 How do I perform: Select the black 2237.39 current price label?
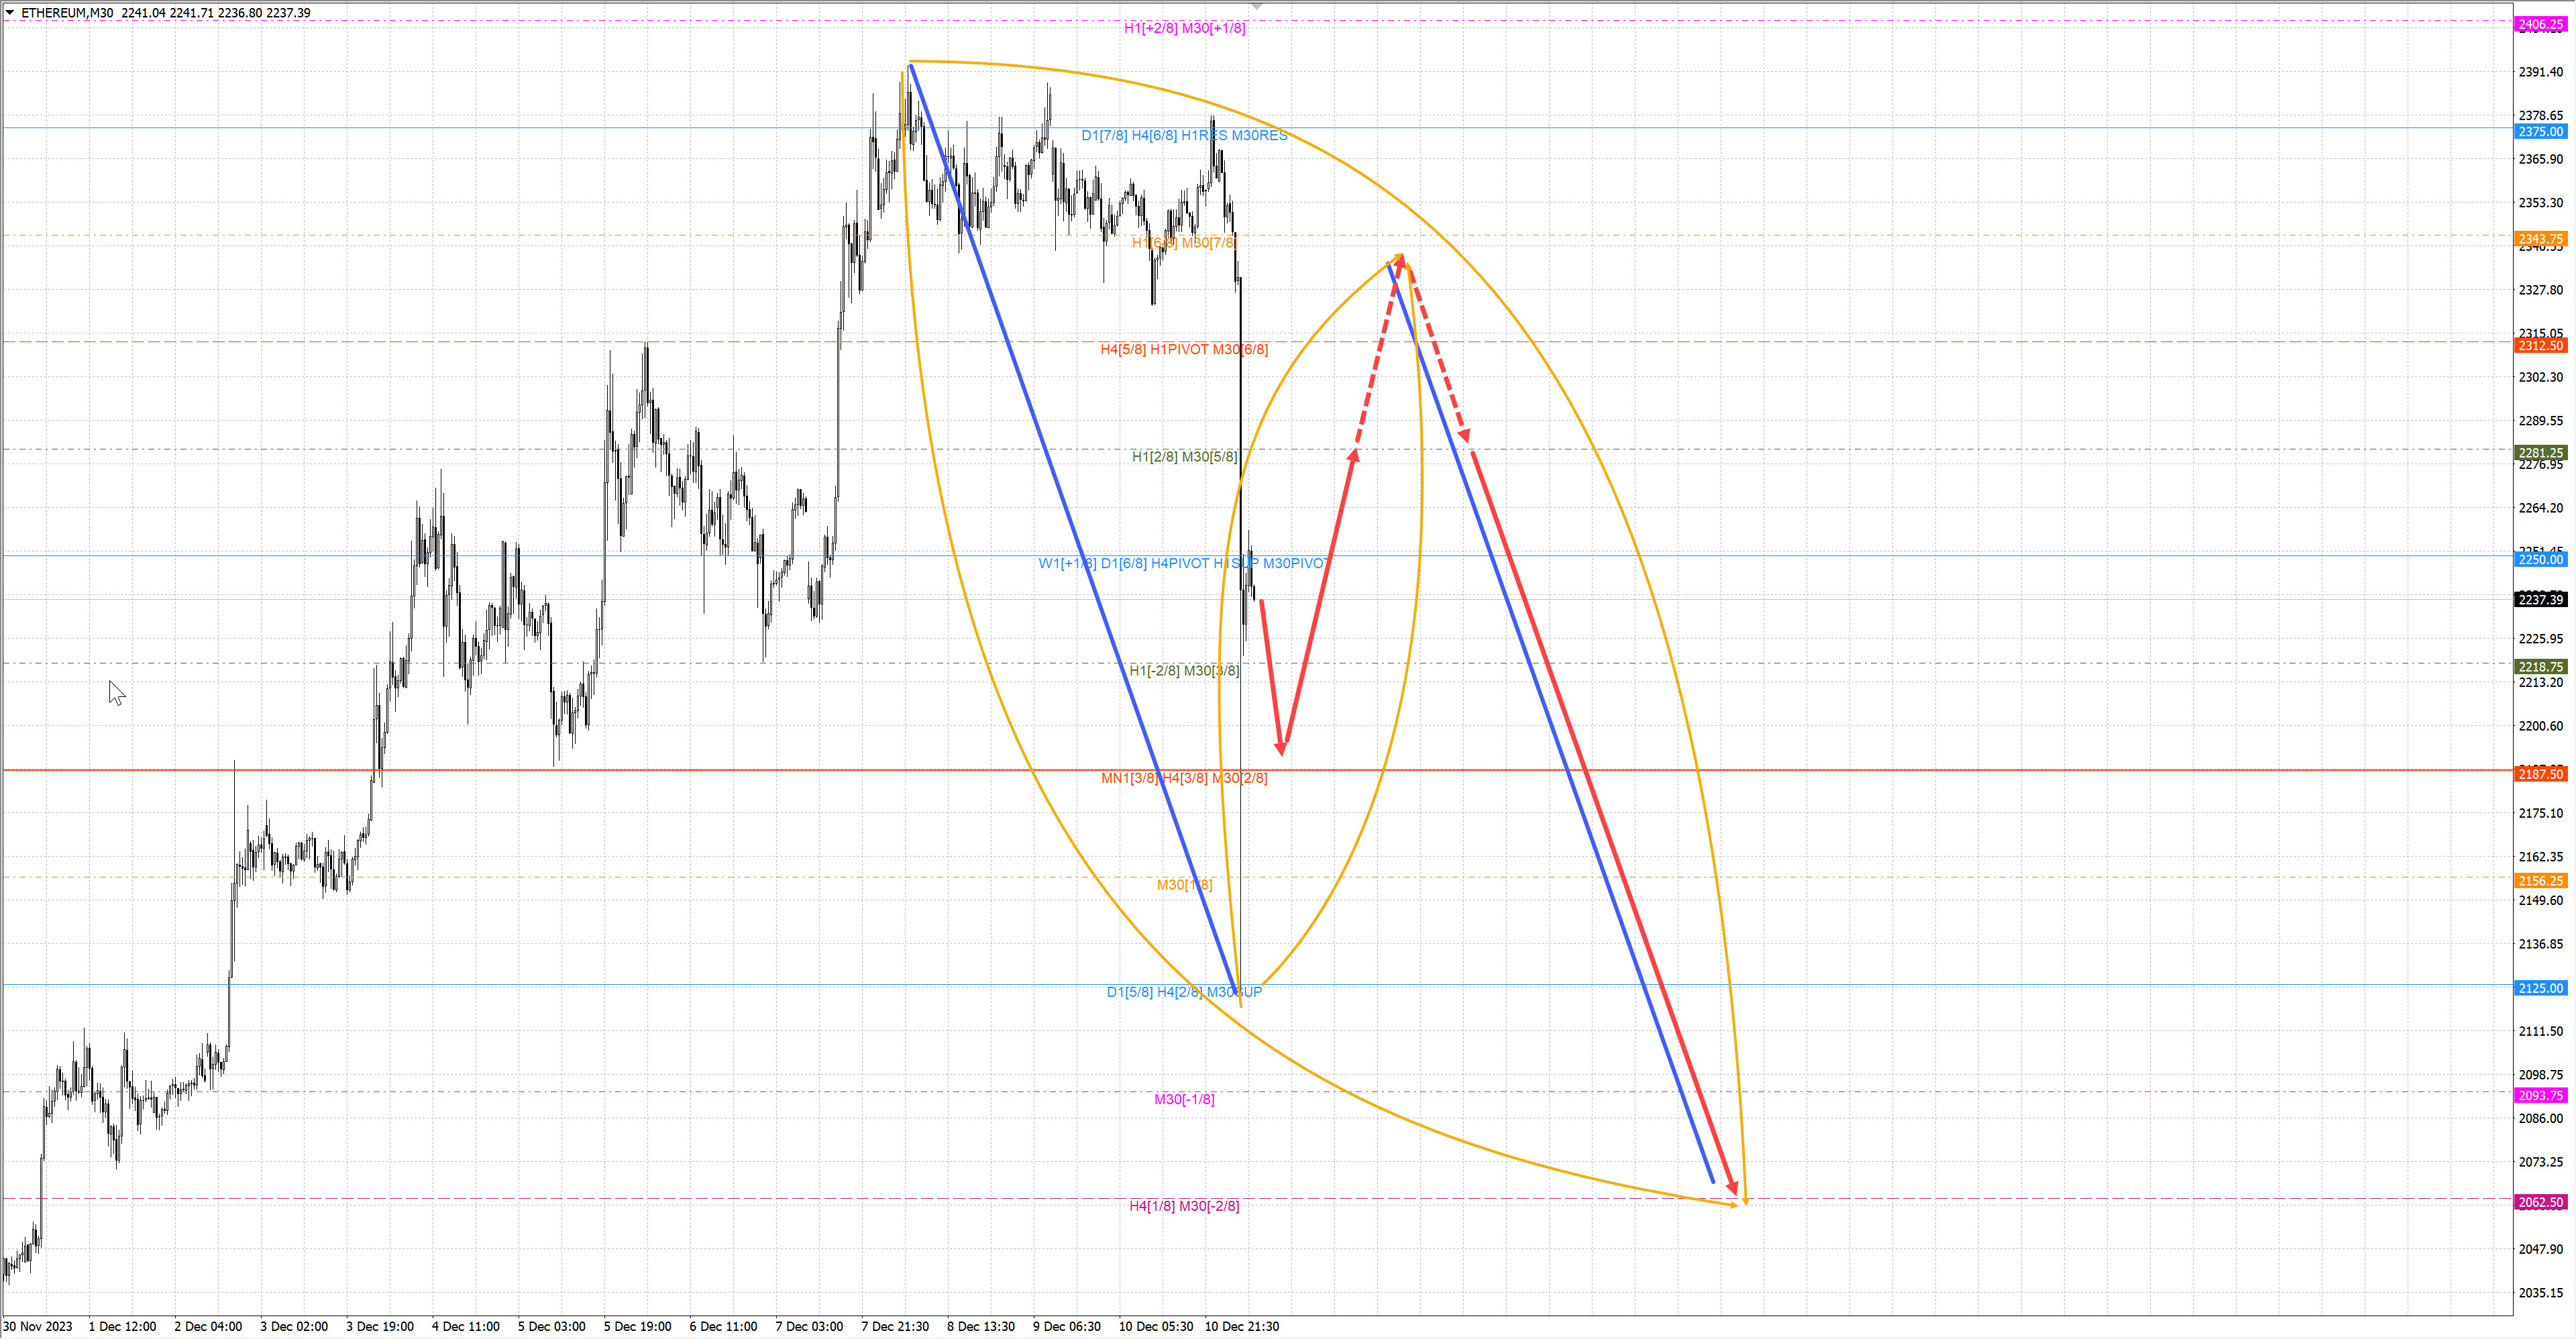2540,600
